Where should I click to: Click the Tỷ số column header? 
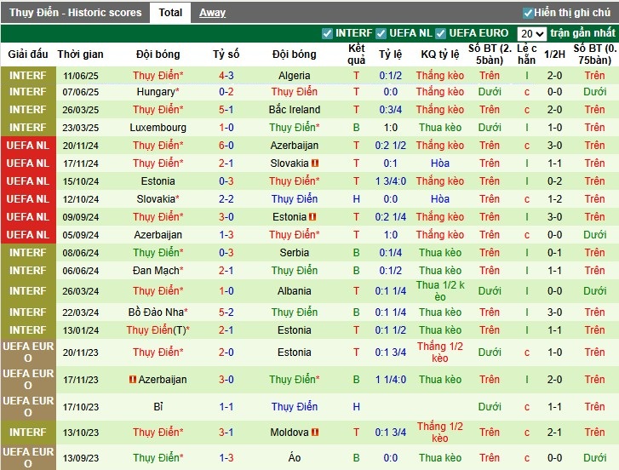click(x=226, y=54)
